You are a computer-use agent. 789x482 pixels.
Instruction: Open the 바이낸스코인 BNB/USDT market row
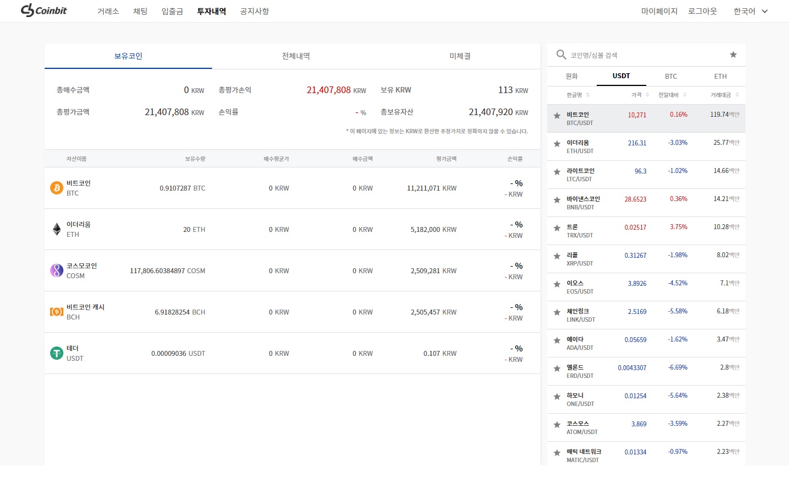click(646, 203)
